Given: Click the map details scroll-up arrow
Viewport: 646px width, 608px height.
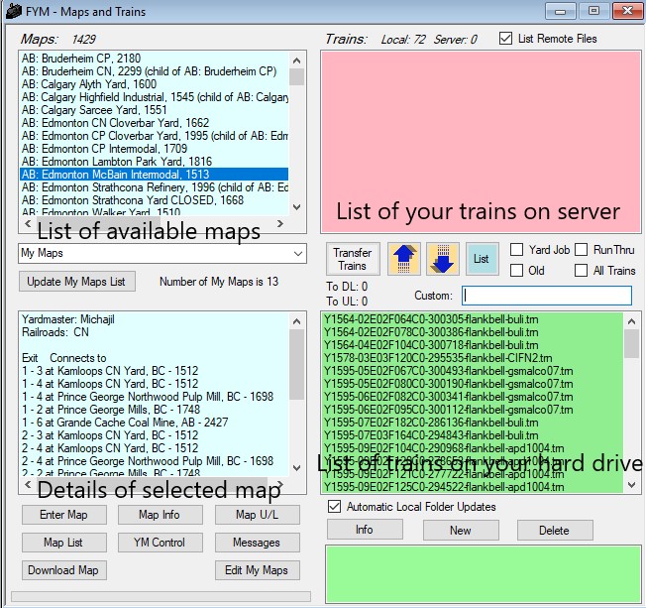Looking at the screenshot, I should 296,321.
